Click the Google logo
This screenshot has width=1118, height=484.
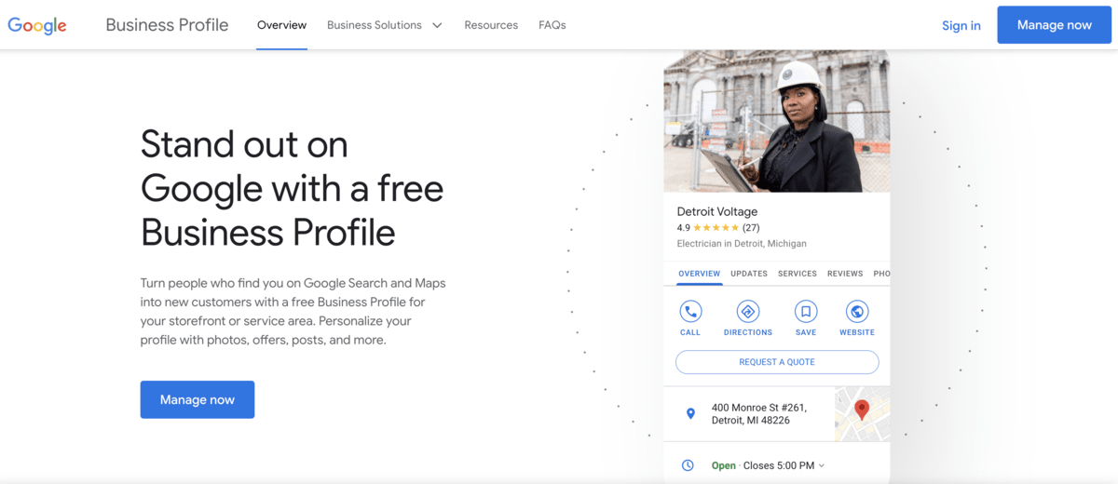click(37, 25)
